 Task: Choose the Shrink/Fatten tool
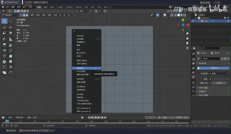pyautogui.click(x=10, y=67)
